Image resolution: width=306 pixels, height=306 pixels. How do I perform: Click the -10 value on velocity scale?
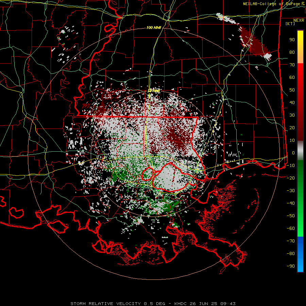tap(291, 166)
